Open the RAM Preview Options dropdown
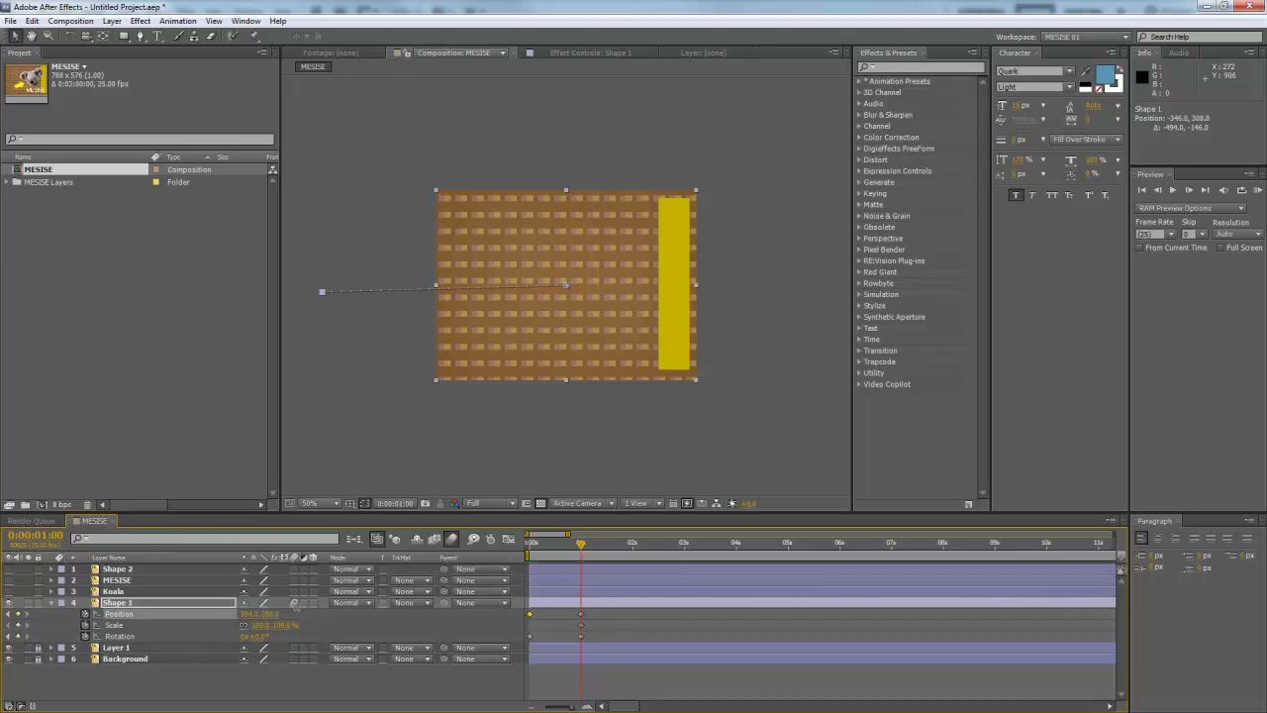Viewport: 1267px width, 713px height. pyautogui.click(x=1191, y=208)
